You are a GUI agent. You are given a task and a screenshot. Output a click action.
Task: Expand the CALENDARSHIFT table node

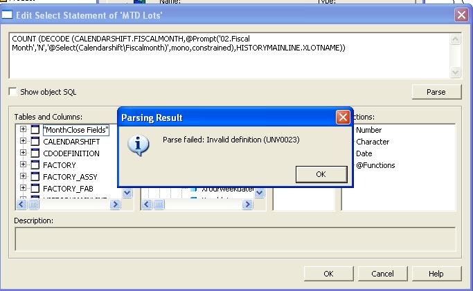click(23, 142)
